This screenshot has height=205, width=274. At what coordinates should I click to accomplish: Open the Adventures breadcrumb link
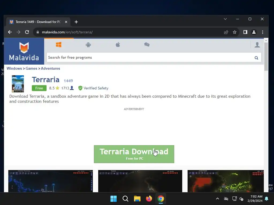tap(51, 68)
